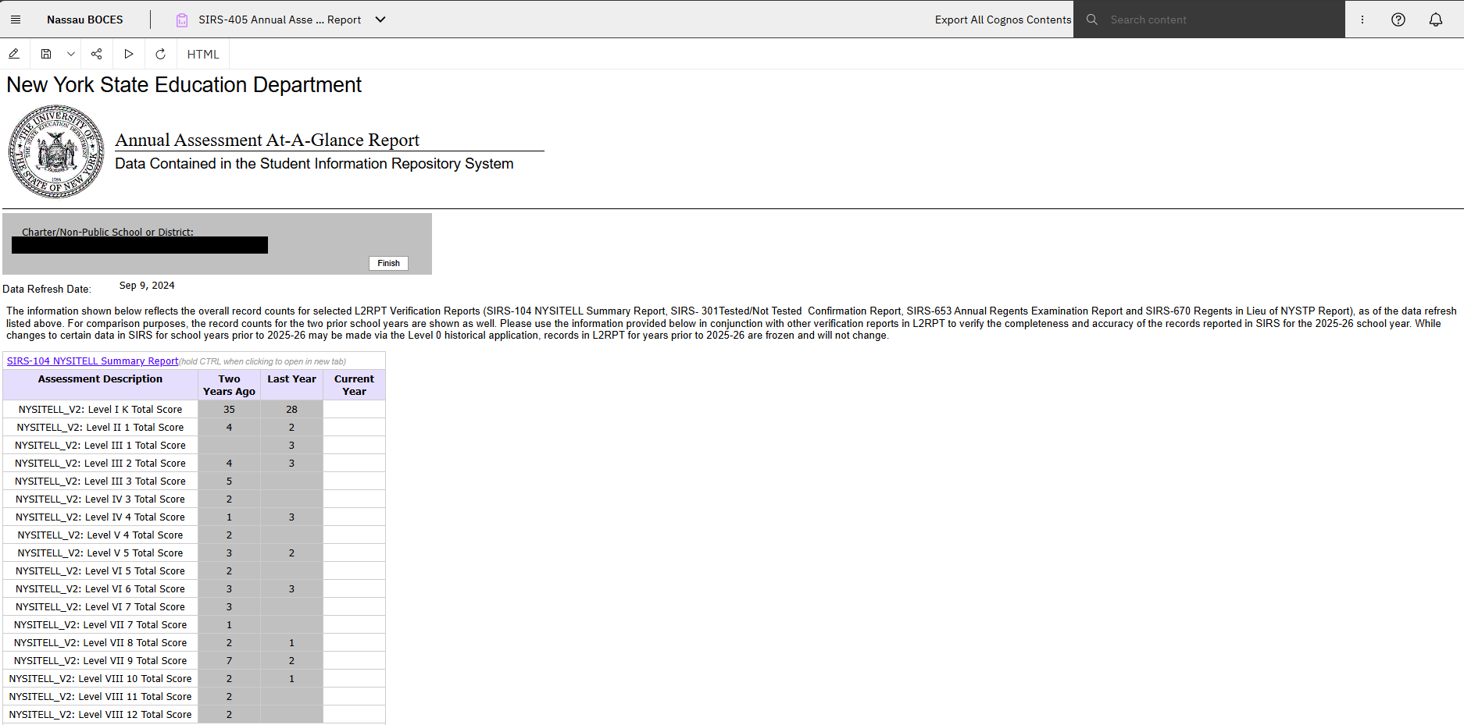The height and width of the screenshot is (725, 1464).
Task: Click the search magnifier icon
Action: click(1092, 20)
